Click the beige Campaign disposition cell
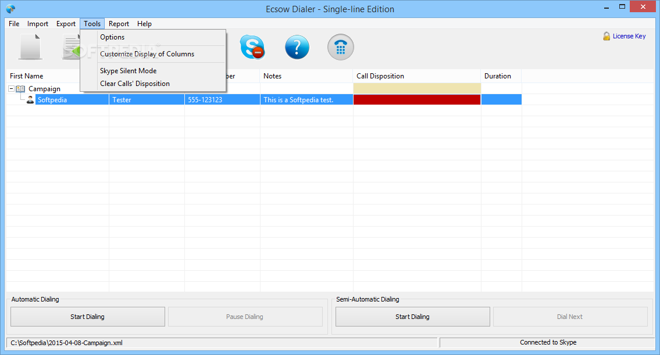The height and width of the screenshot is (355, 660). click(417, 88)
